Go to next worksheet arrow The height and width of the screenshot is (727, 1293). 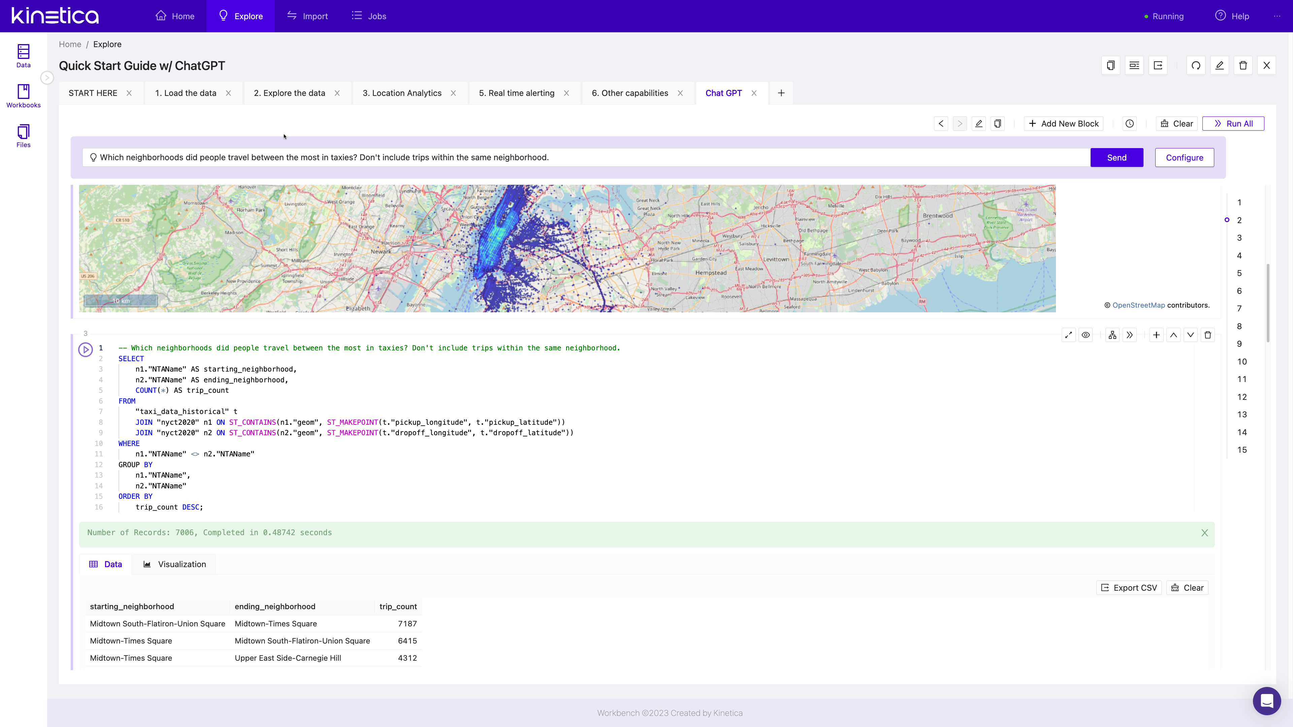(960, 124)
